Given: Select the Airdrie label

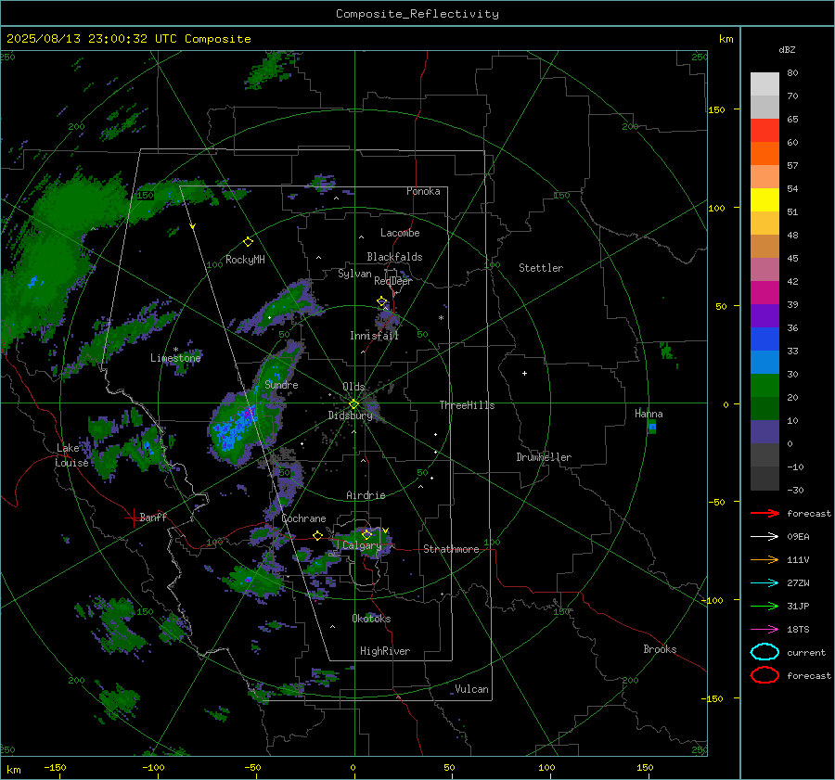Looking at the screenshot, I should (366, 495).
